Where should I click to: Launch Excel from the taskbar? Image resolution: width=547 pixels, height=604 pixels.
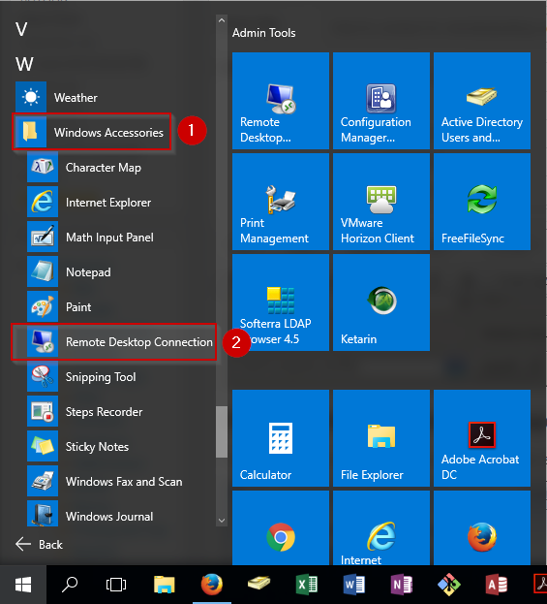307,585
